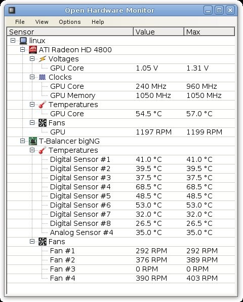Viewport: 243px width, 302px height.
Task: Select the Fan #1 row
Action: [x=121, y=251]
